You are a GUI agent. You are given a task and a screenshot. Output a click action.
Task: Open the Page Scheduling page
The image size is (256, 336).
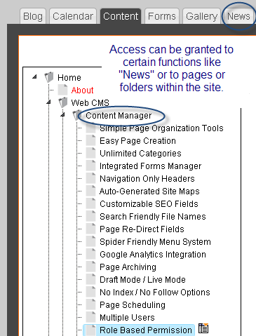pyautogui.click(x=133, y=304)
